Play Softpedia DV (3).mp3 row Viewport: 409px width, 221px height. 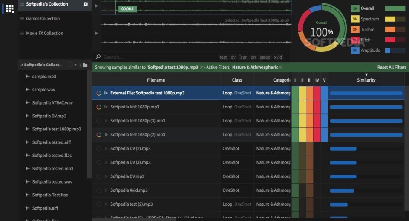(106, 162)
